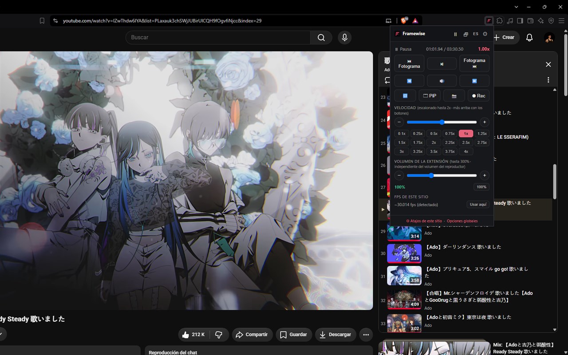
Task: Pop out Framewise into a separate window
Action: tap(465, 34)
